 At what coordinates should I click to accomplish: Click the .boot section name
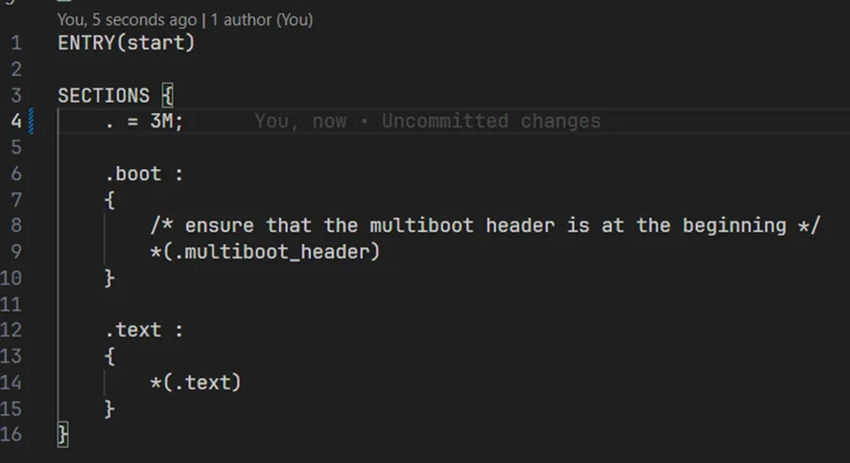click(133, 174)
